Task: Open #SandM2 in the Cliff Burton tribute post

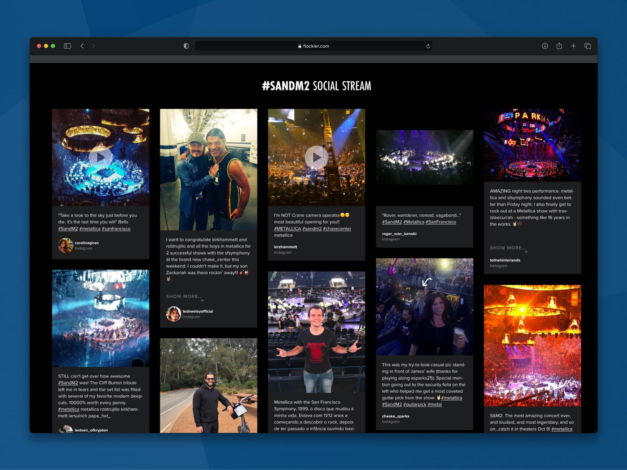Action: (x=68, y=383)
